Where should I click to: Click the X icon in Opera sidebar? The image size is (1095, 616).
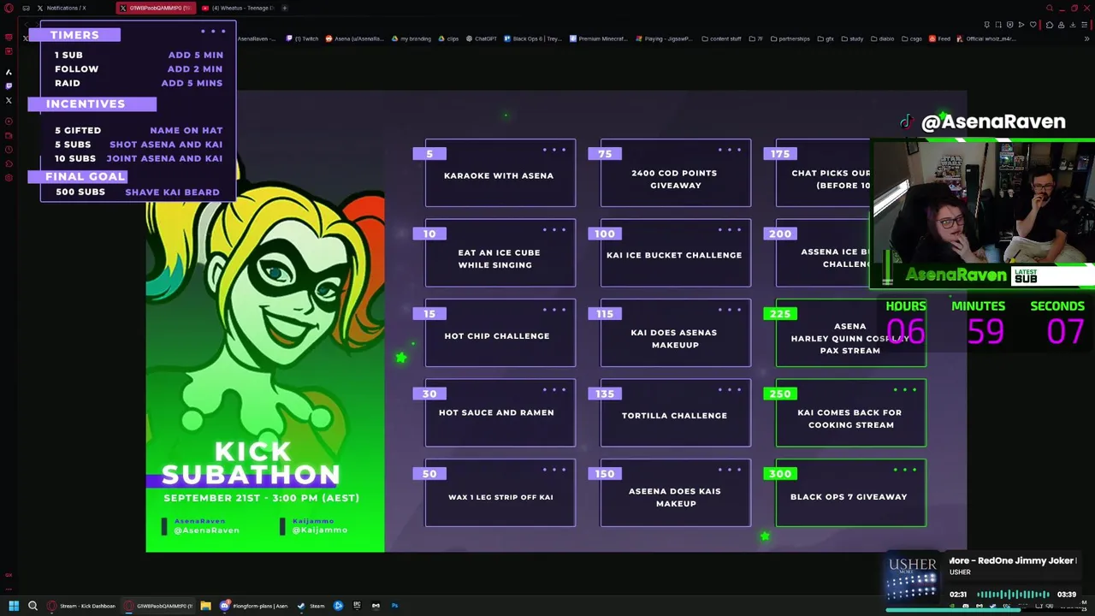click(x=9, y=100)
